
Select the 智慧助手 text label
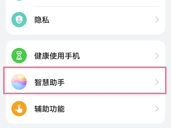click(49, 82)
